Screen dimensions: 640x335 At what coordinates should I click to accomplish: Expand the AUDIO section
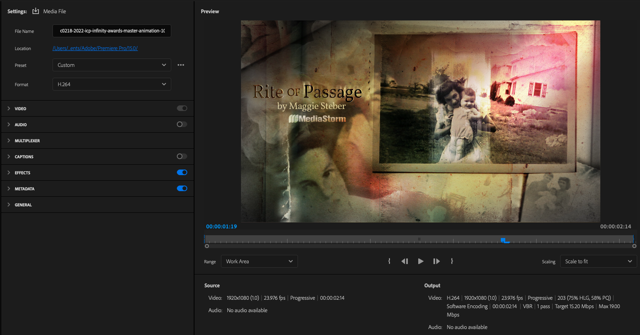(9, 124)
